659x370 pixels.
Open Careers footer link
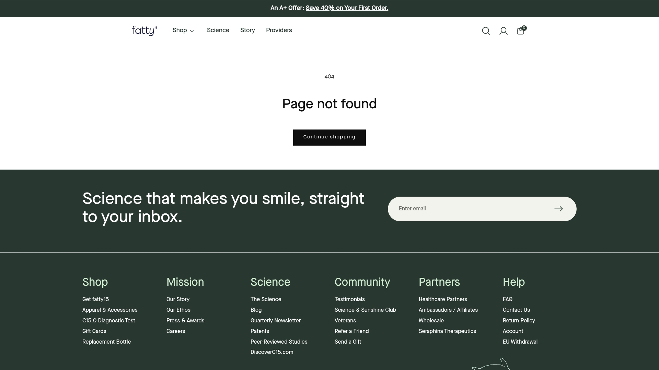pyautogui.click(x=176, y=331)
